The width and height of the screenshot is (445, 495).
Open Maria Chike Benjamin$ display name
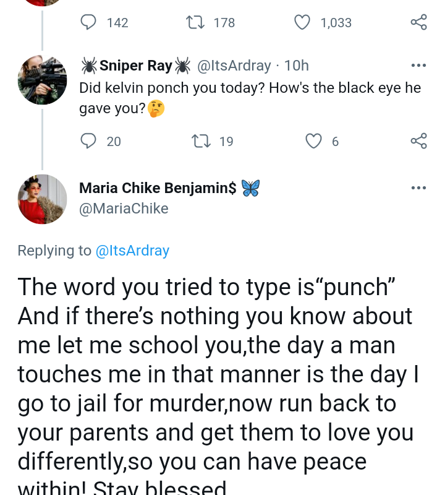(x=158, y=188)
